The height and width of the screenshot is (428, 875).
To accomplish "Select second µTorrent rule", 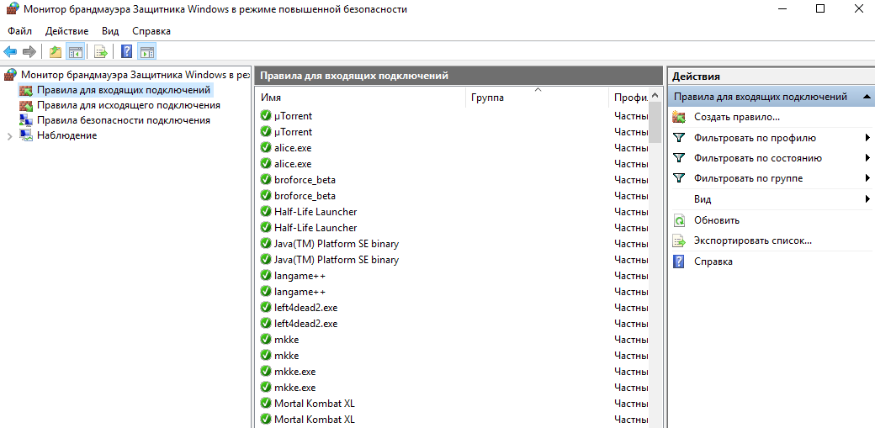I will [x=293, y=132].
